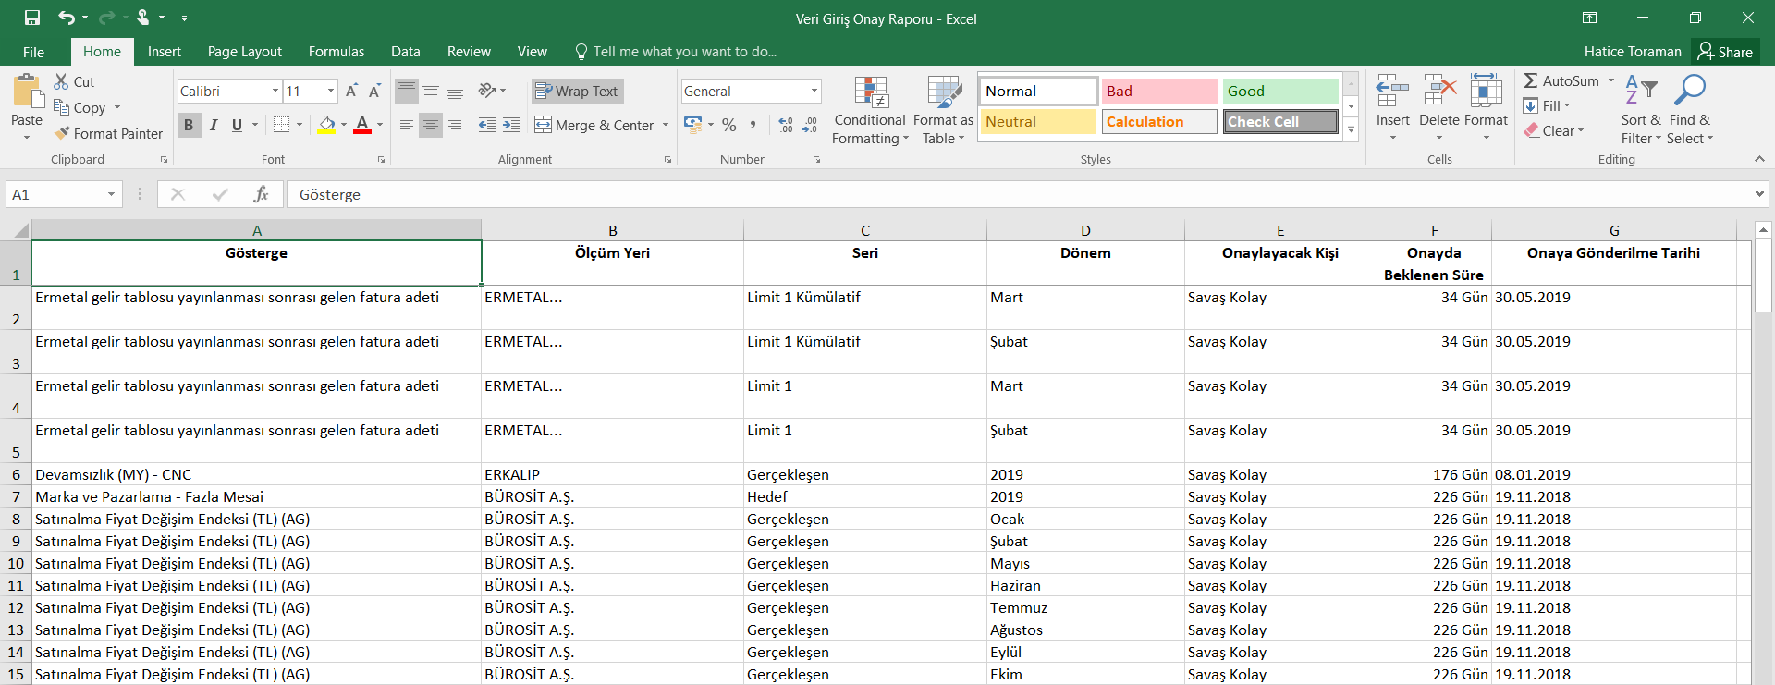The image size is (1775, 685).
Task: Apply the Good cell style
Action: (x=1279, y=91)
